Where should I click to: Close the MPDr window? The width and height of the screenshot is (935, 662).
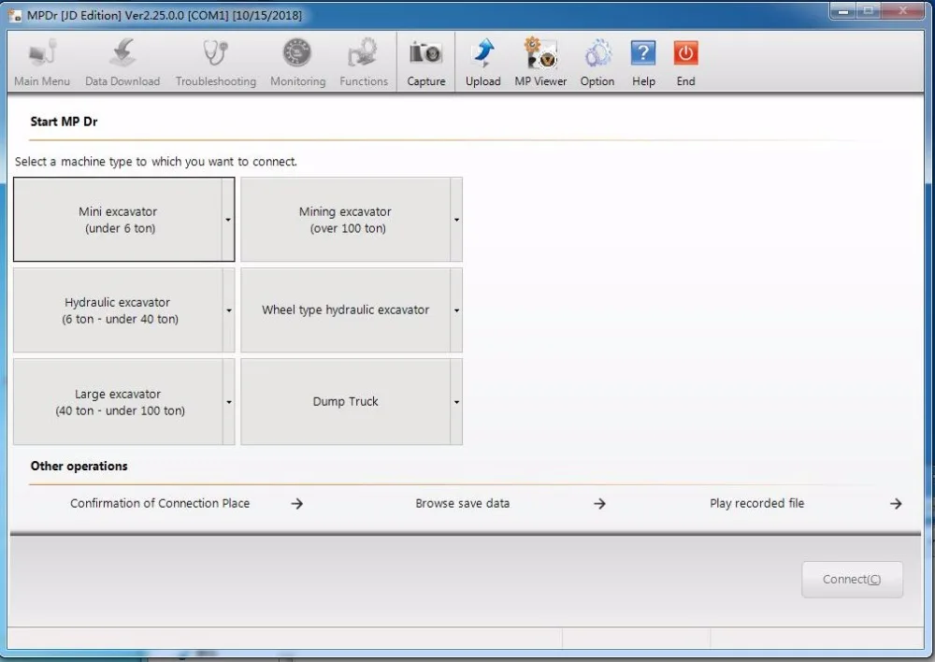click(902, 10)
